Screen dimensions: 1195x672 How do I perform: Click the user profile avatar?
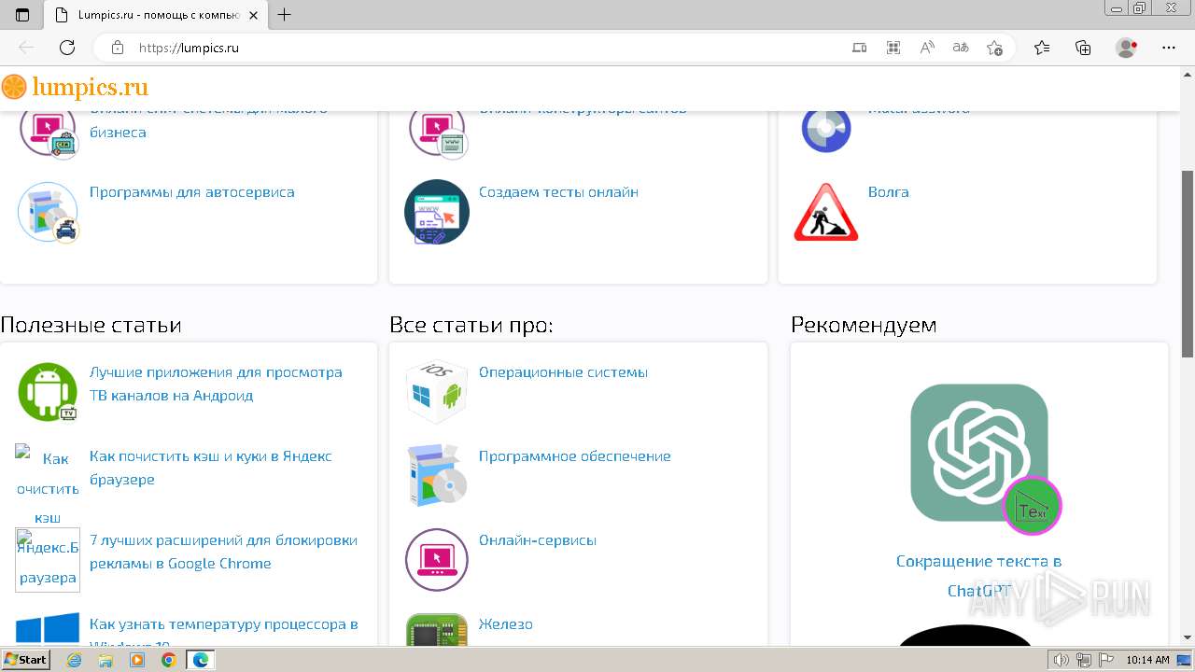tap(1127, 48)
